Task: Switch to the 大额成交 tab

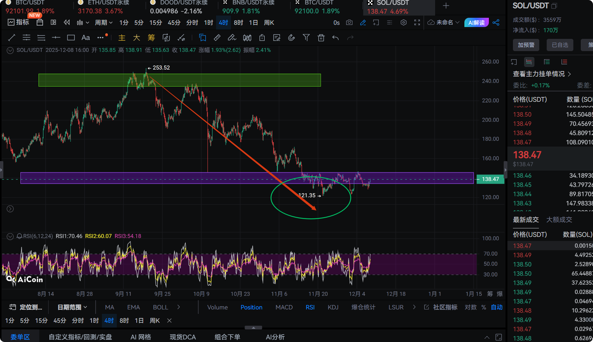Action: pos(559,219)
